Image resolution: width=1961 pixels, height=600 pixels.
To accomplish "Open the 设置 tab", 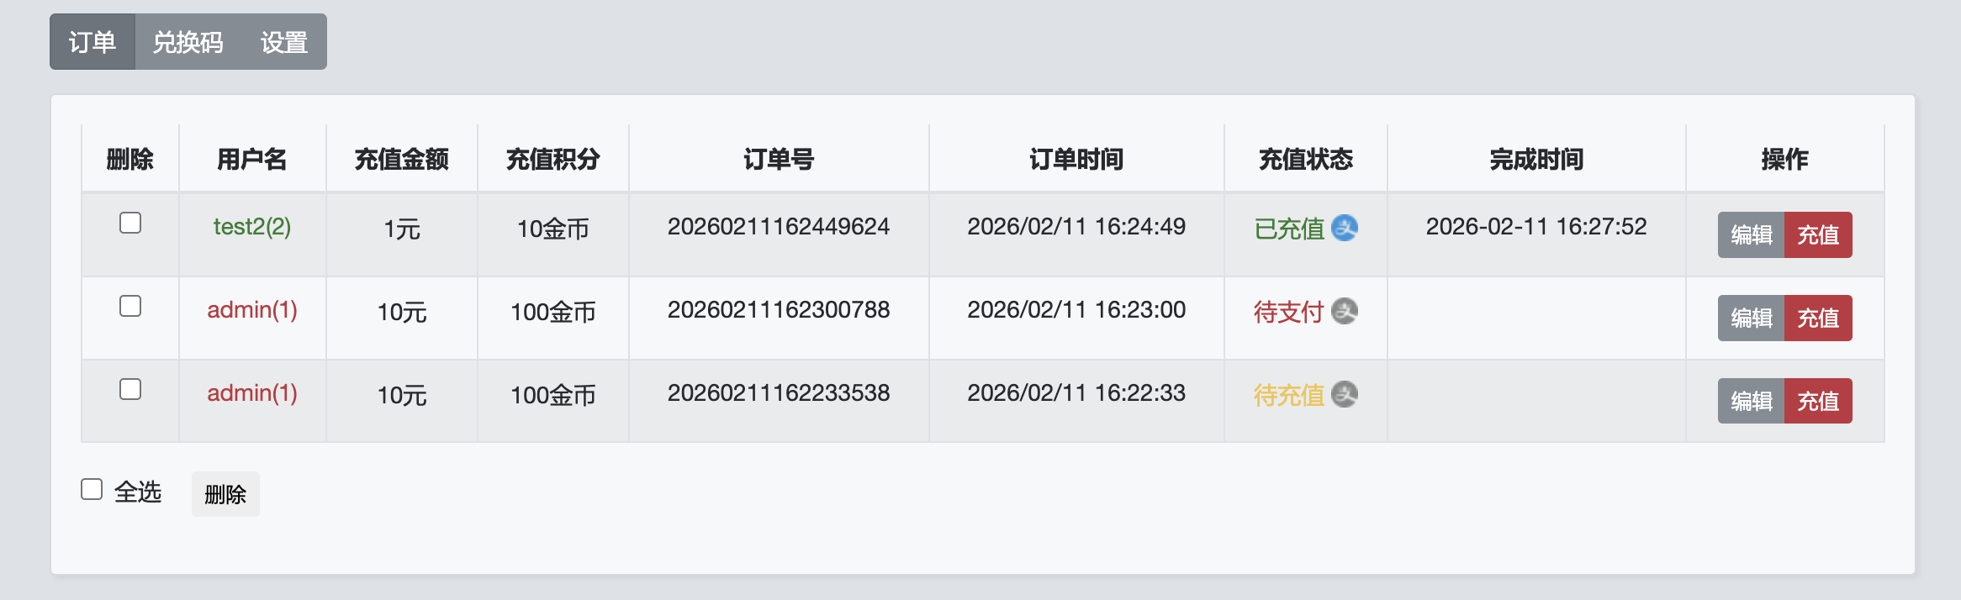I will coord(286,42).
